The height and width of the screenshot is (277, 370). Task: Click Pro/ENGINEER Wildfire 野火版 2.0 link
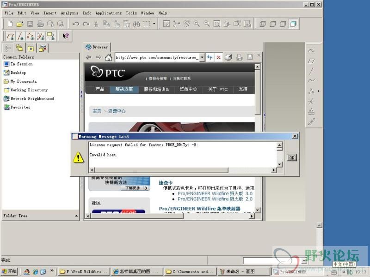[x=215, y=199]
